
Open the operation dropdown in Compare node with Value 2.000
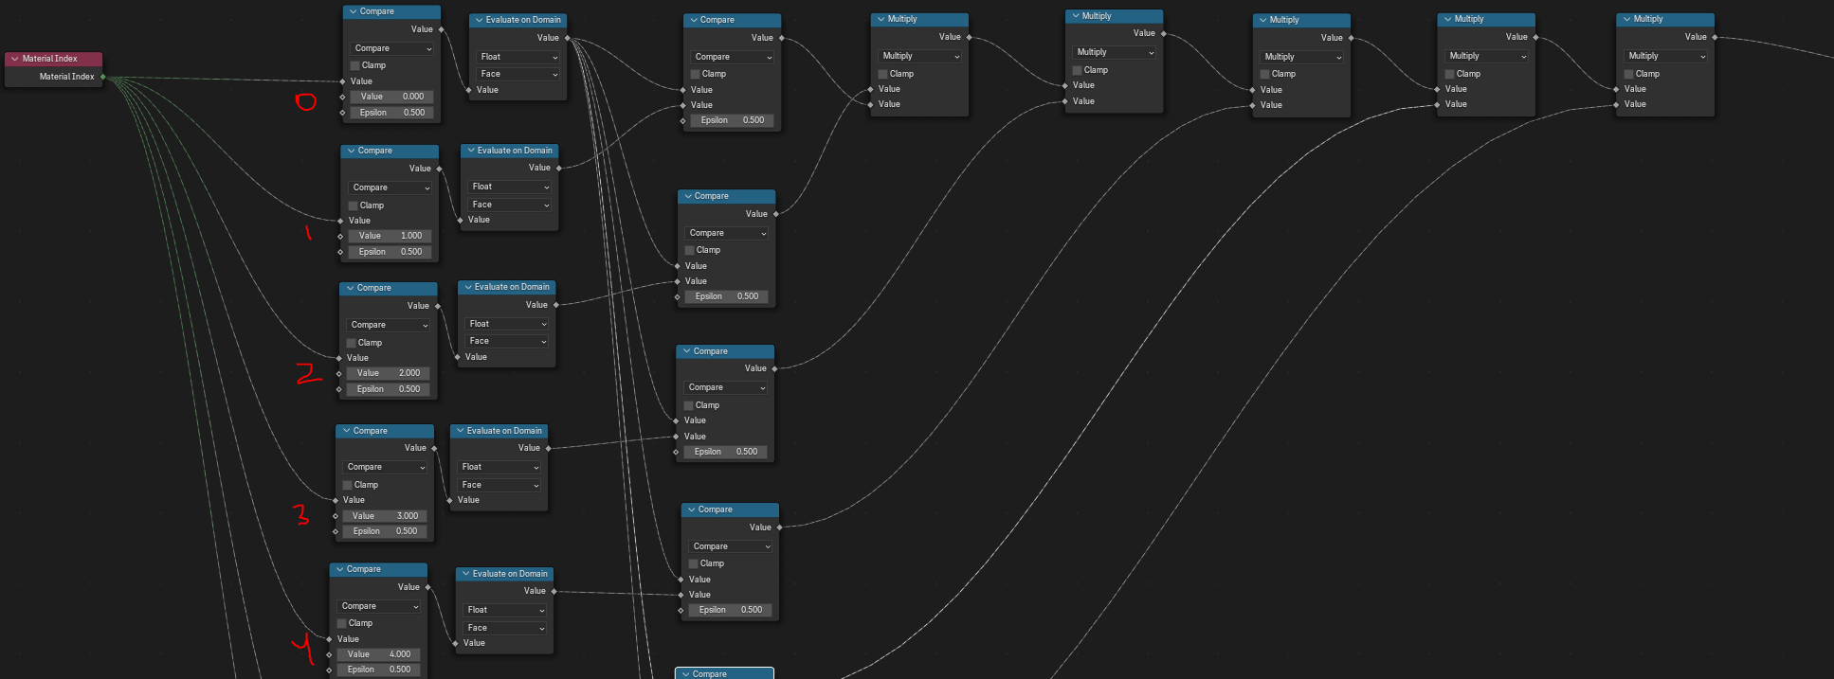[x=389, y=325]
